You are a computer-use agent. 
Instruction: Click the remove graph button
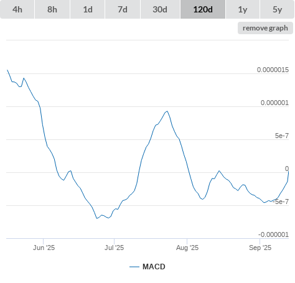(x=265, y=28)
